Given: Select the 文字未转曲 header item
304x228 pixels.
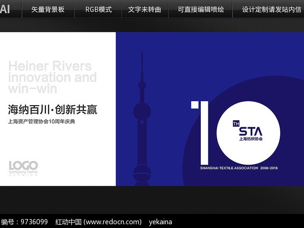Looking at the screenshot, I should pyautogui.click(x=144, y=9).
